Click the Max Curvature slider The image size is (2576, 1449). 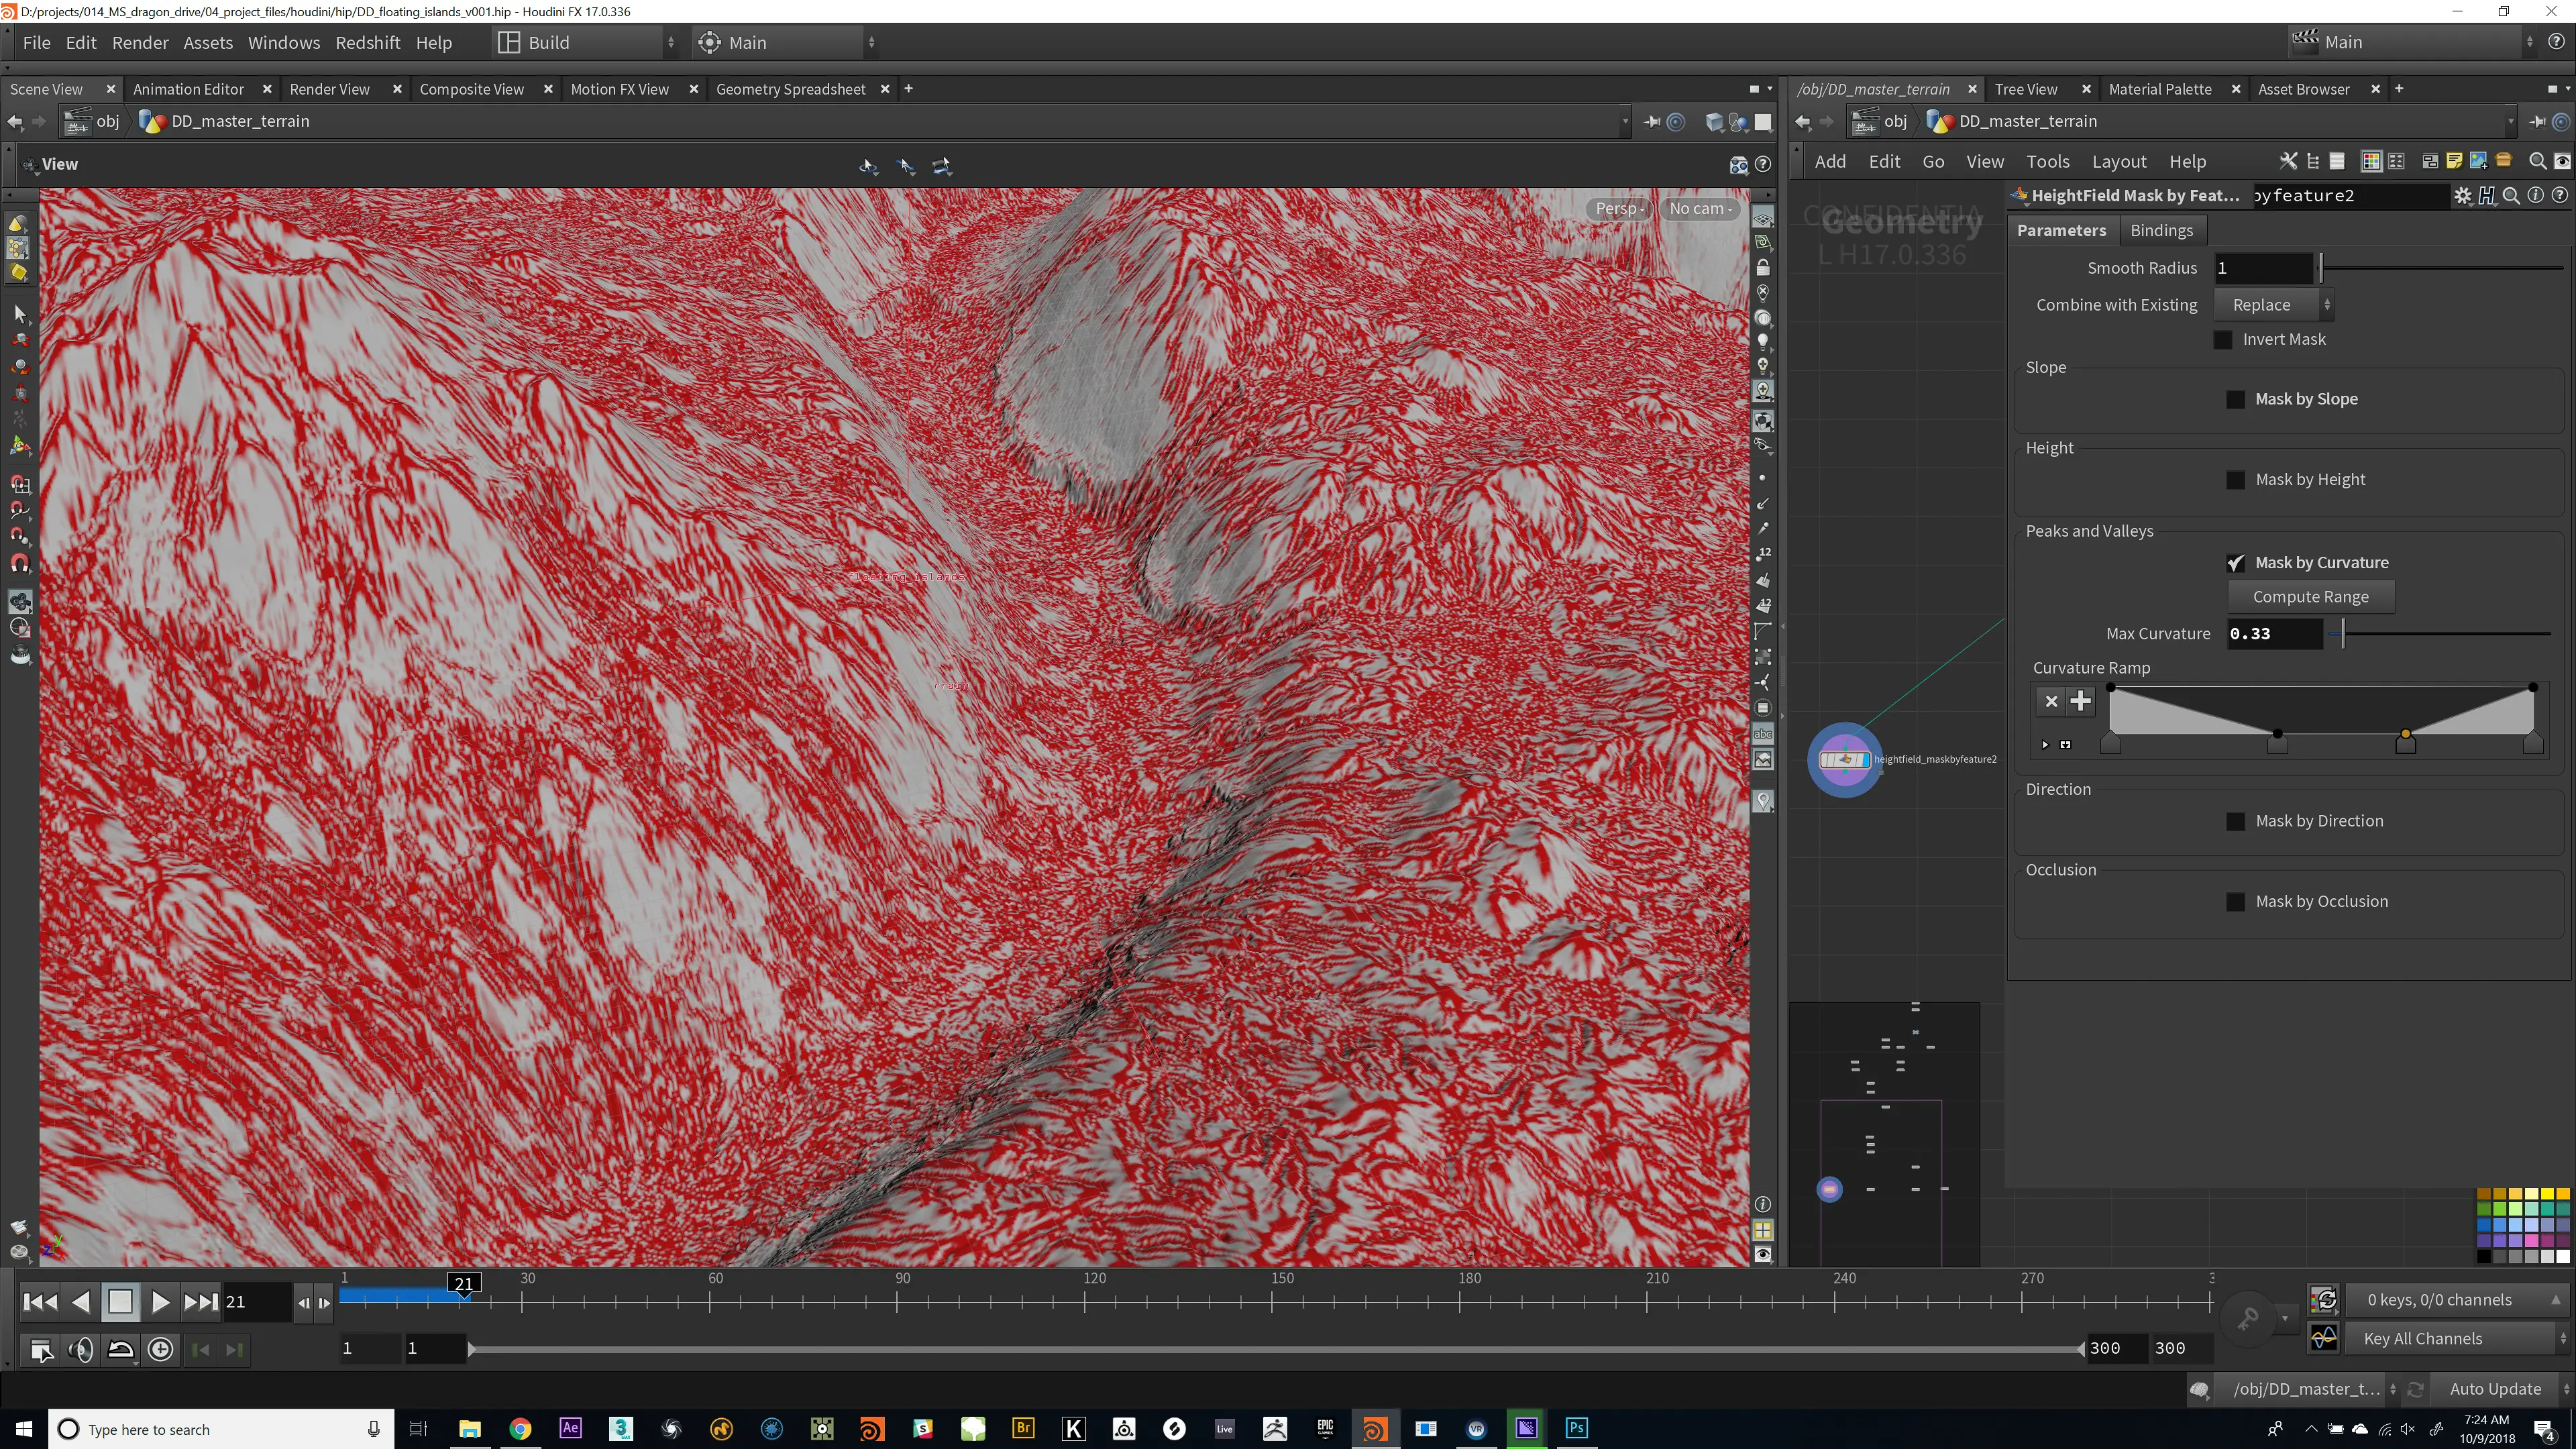tap(2441, 634)
